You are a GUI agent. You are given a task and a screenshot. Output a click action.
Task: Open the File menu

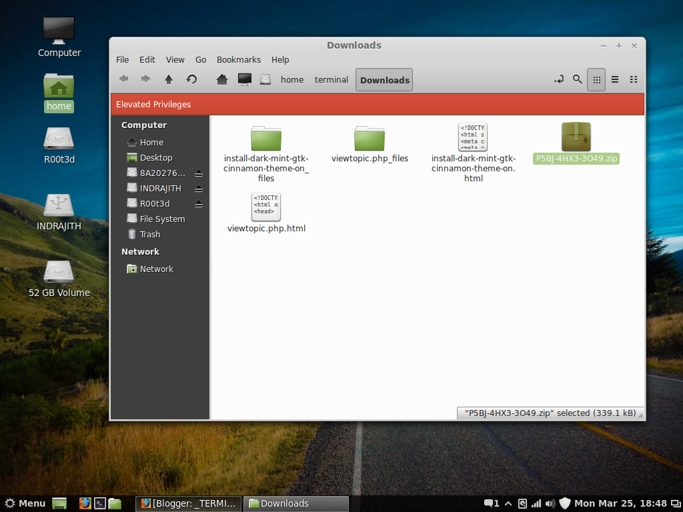(x=122, y=59)
